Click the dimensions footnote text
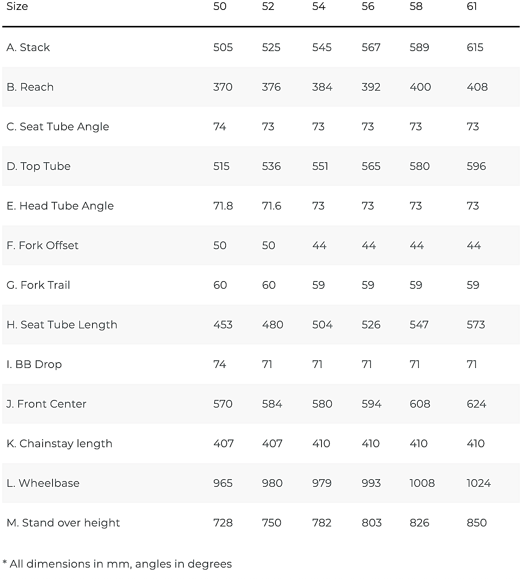The image size is (522, 579). [x=117, y=564]
